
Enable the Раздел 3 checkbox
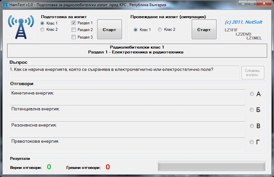point(73,37)
